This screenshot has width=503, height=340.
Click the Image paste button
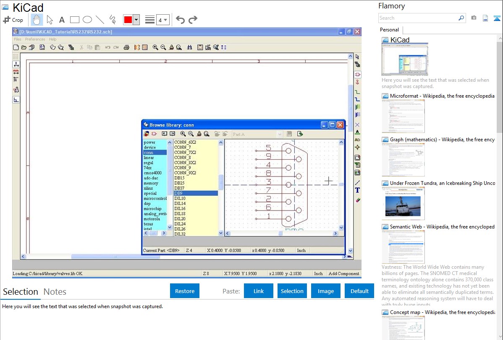click(x=325, y=291)
